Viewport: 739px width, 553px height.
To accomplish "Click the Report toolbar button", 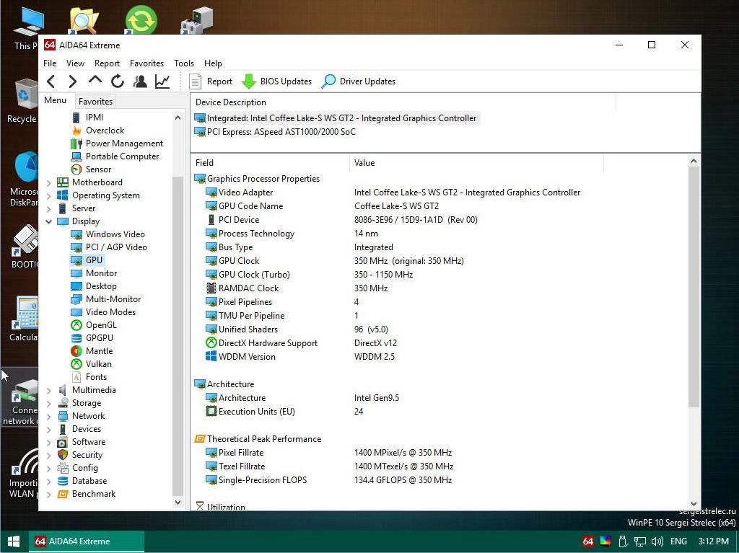I will pos(211,81).
